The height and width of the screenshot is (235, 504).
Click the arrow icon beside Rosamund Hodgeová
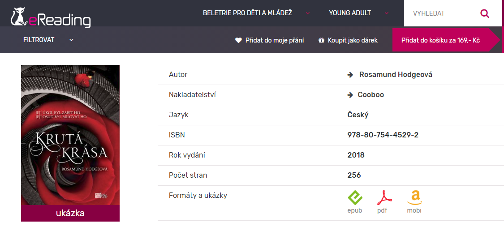click(x=350, y=75)
